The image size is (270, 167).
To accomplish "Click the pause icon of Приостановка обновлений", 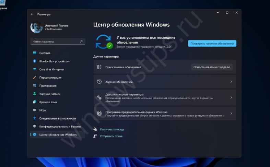I will 99,67.
